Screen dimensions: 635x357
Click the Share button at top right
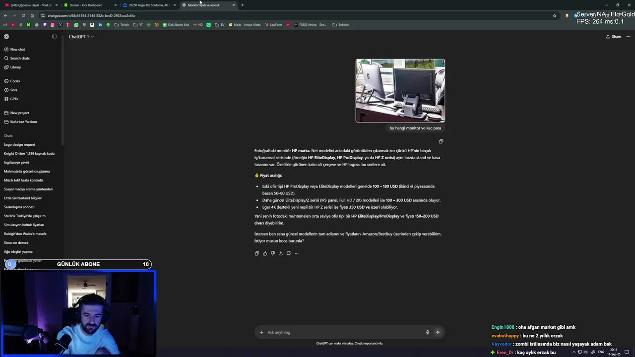(x=613, y=36)
